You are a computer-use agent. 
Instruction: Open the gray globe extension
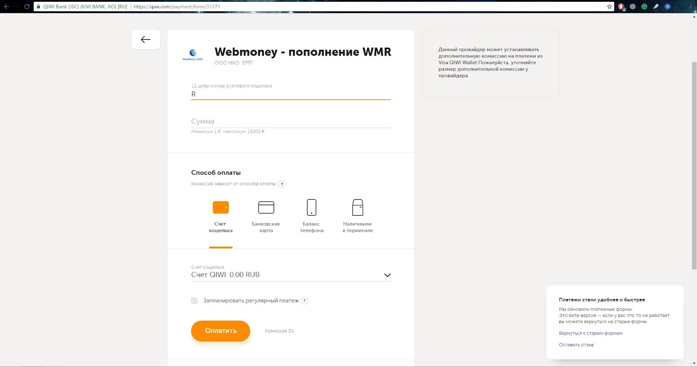(x=633, y=7)
